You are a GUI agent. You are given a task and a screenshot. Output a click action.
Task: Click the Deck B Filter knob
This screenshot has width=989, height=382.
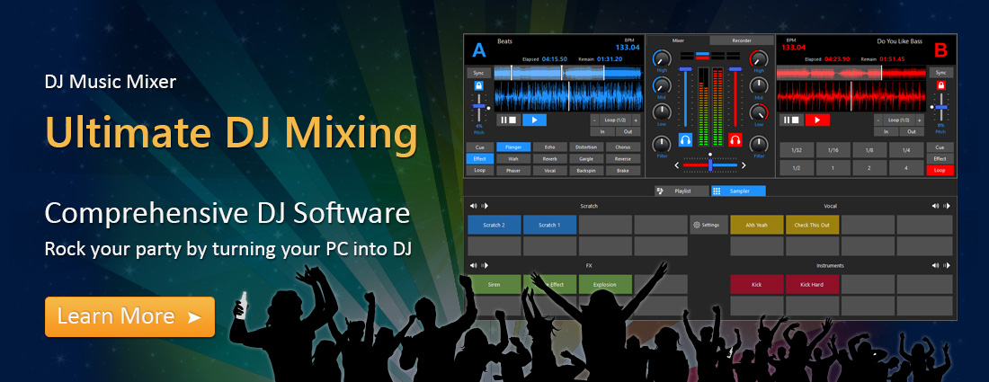759,144
